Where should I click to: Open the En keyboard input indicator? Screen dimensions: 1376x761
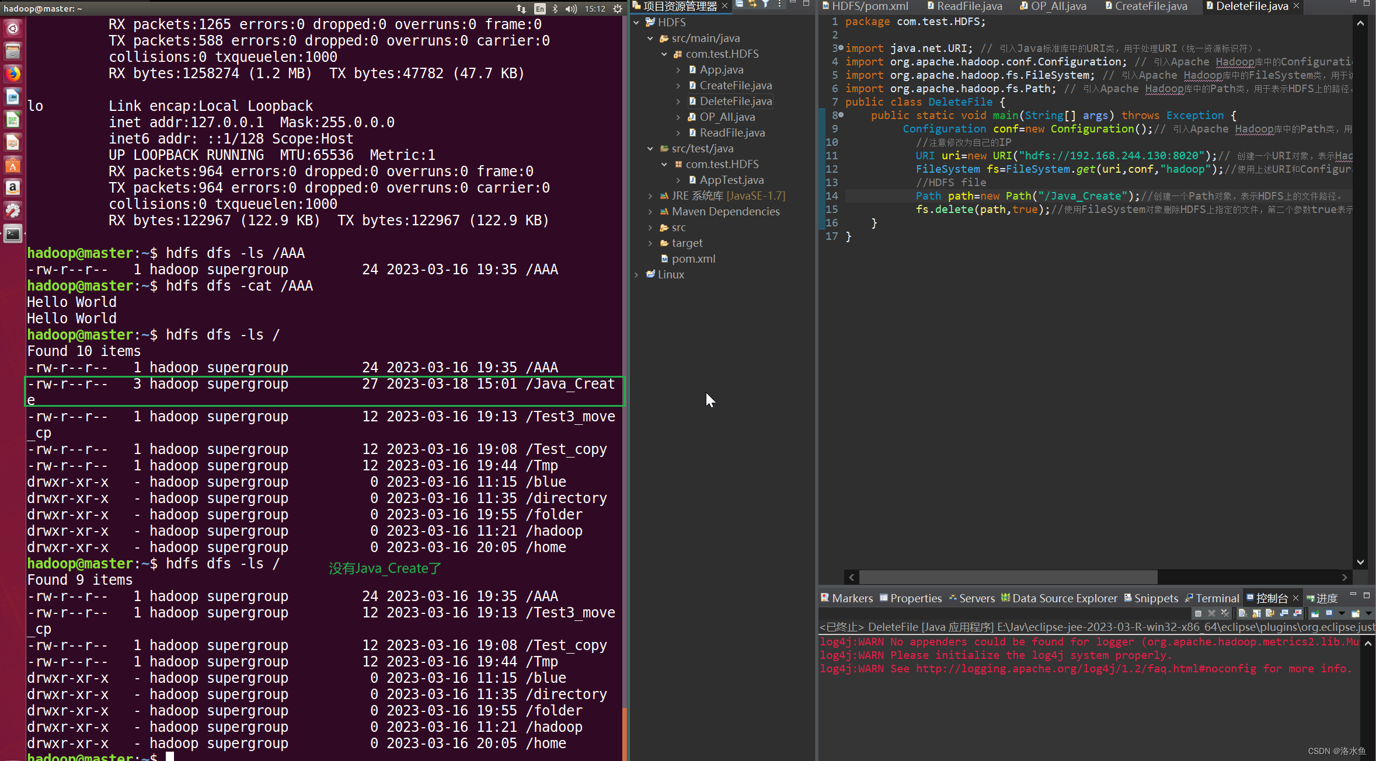(x=540, y=8)
